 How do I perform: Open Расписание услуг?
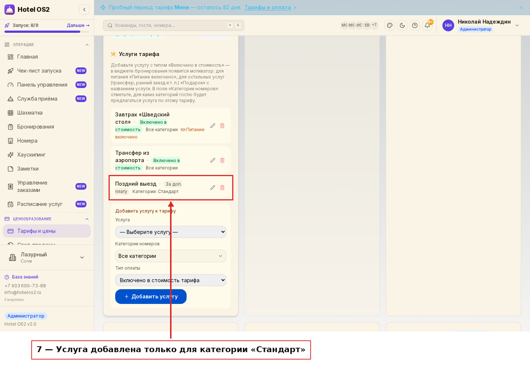pyautogui.click(x=47, y=204)
